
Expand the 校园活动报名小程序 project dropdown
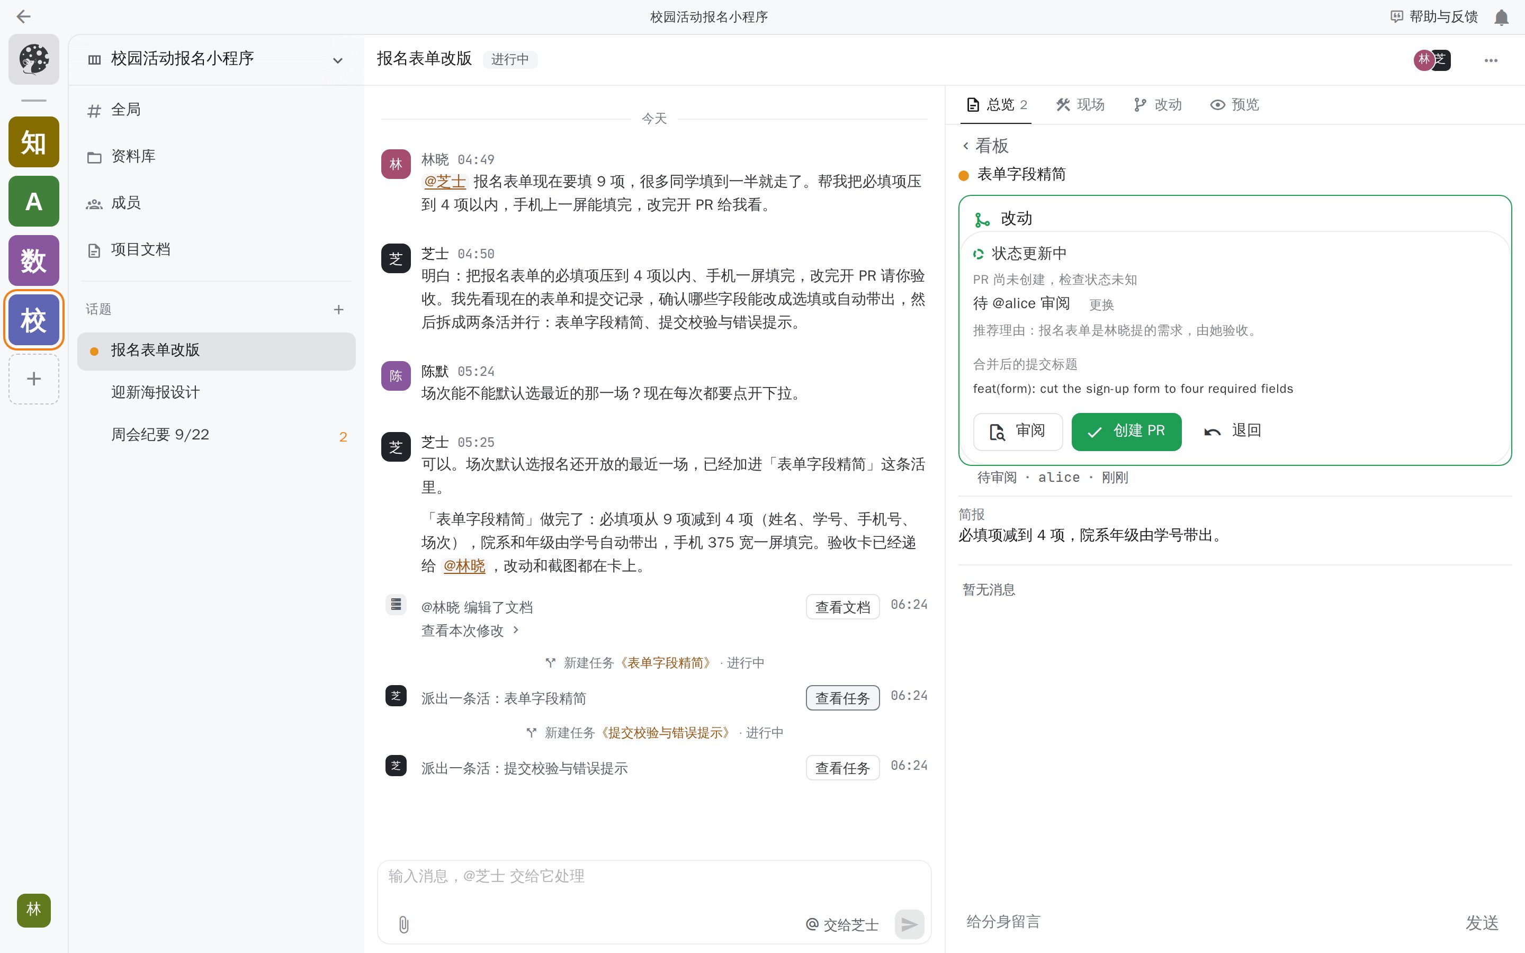coord(338,60)
